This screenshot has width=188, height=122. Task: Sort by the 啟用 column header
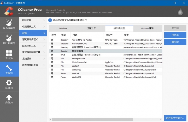click(x=54, y=35)
